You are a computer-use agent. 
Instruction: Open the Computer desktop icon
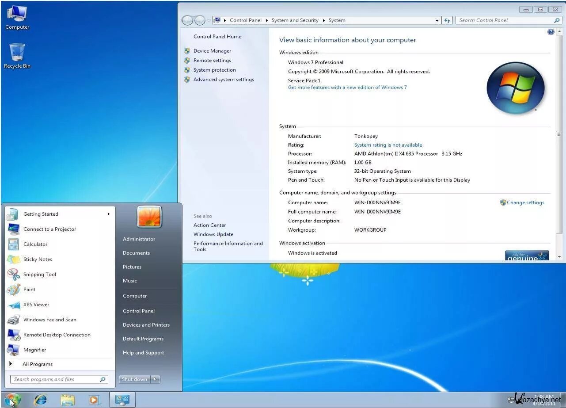click(17, 18)
